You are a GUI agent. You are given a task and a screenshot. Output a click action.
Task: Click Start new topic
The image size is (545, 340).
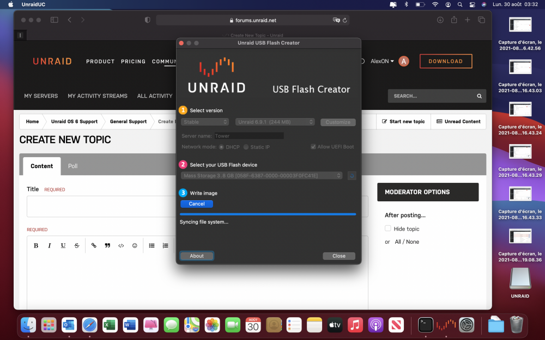pyautogui.click(x=403, y=121)
